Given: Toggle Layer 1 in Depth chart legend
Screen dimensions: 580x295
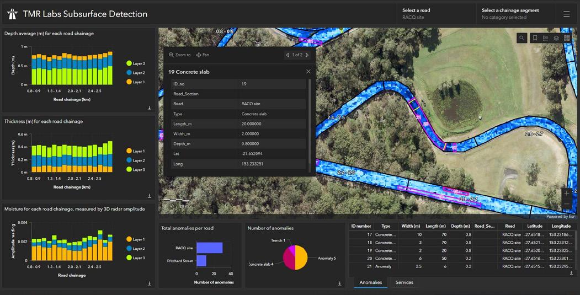Looking at the screenshot, I should coord(135,82).
